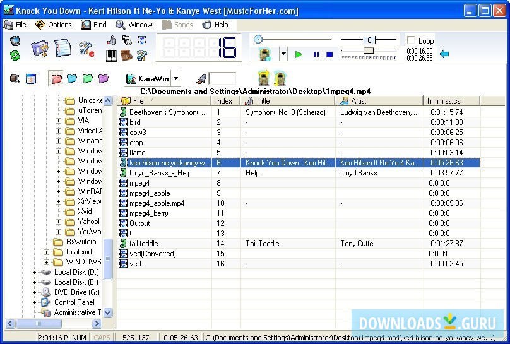Open the Options menu
This screenshot has width=510, height=344.
[54, 25]
